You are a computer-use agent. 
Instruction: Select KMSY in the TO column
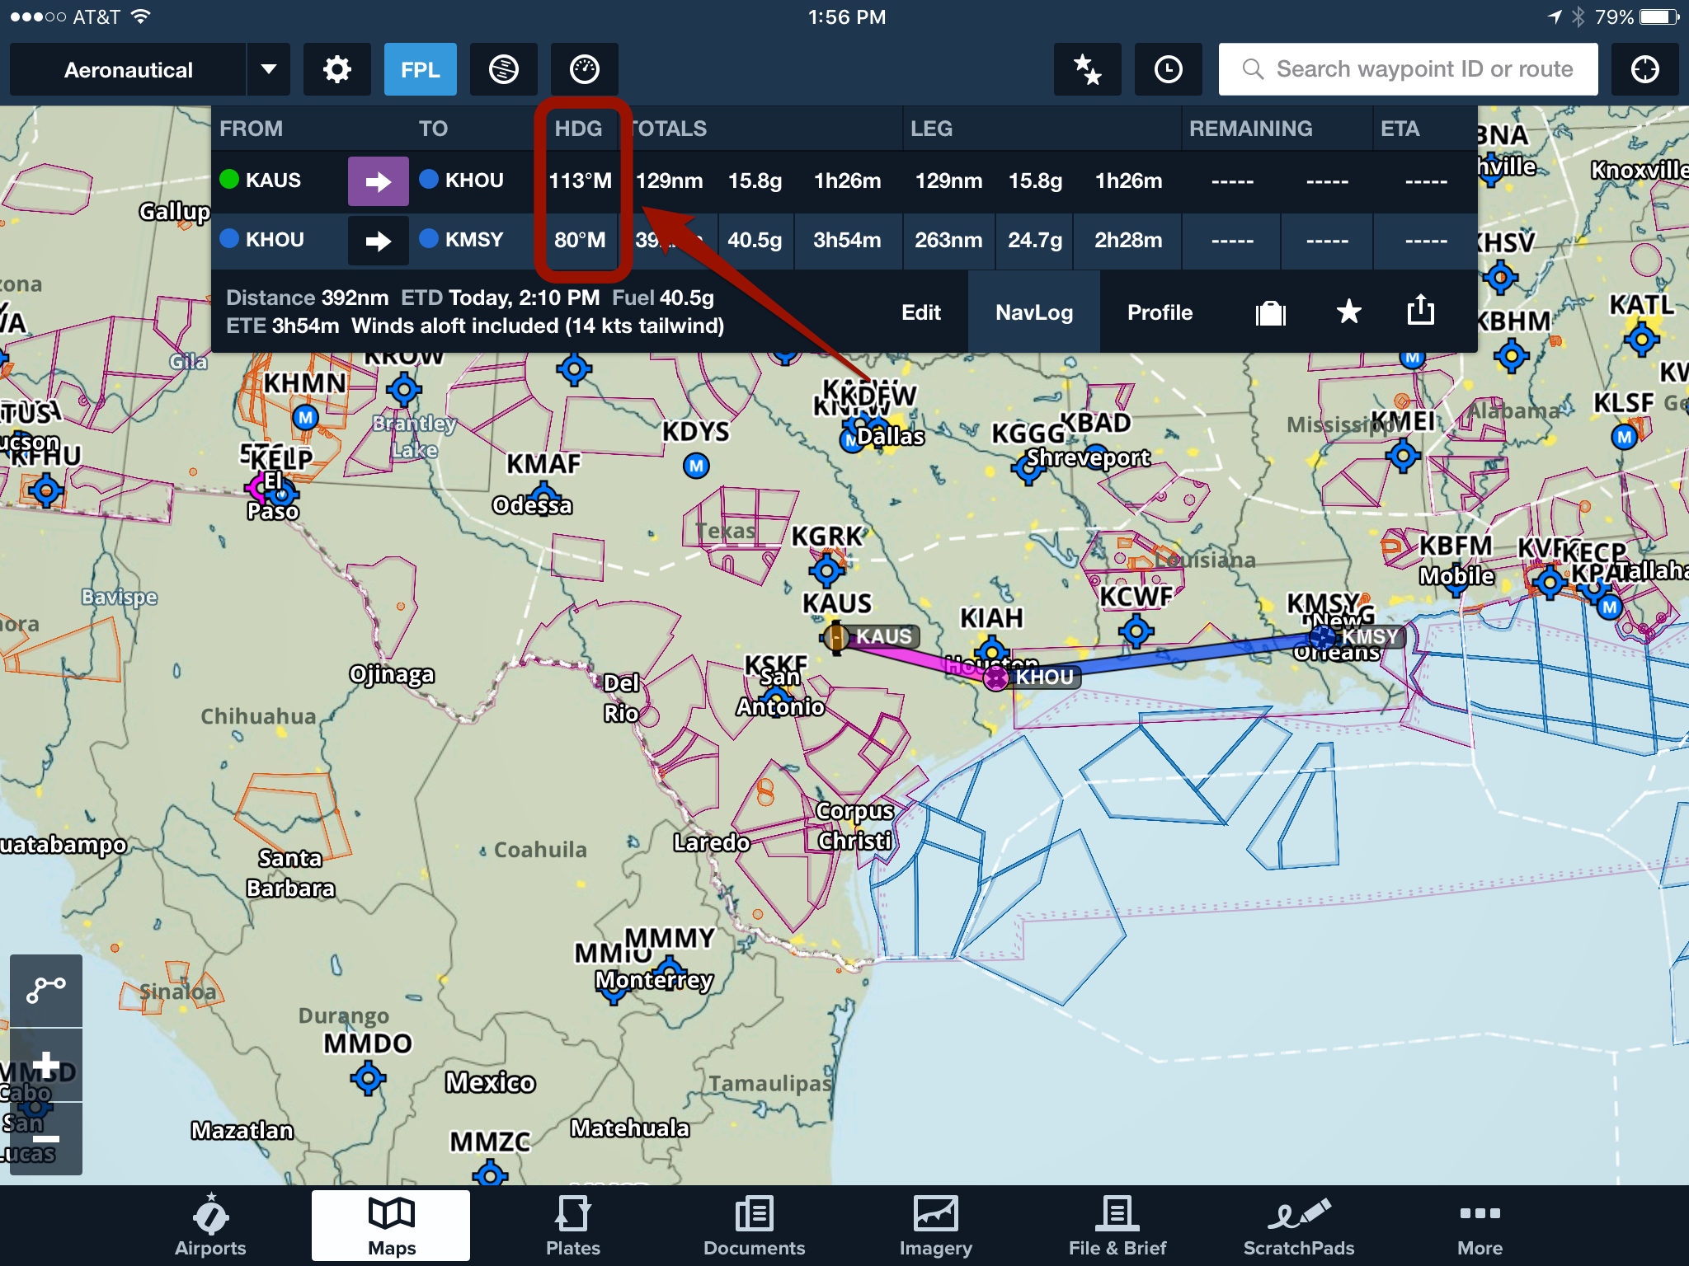tap(462, 240)
